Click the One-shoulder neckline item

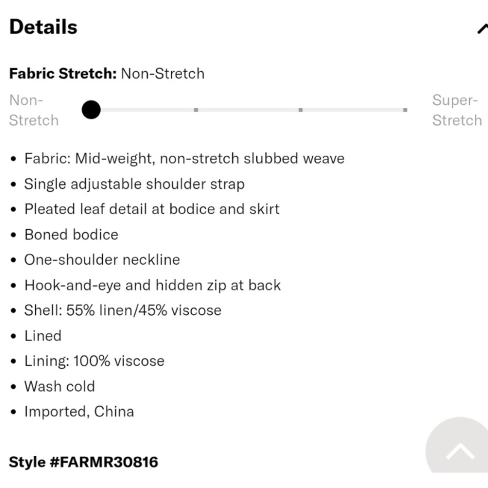[x=102, y=260]
